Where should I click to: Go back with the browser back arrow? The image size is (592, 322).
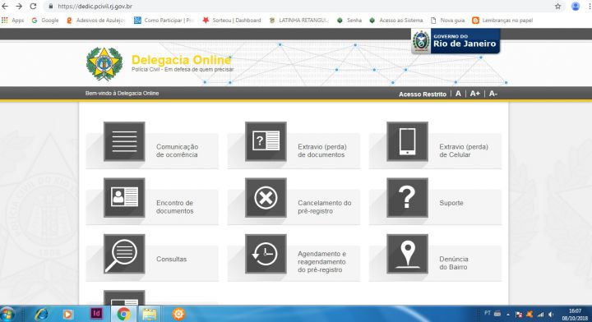(5, 7)
